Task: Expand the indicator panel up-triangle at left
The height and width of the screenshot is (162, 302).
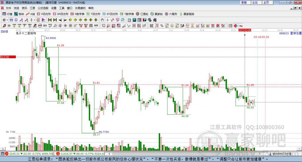Action: pos(3,149)
